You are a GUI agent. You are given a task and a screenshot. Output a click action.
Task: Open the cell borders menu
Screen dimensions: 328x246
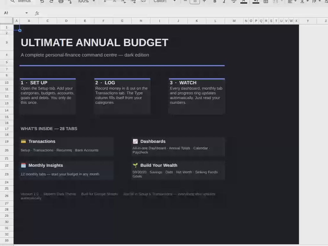coord(266,1)
